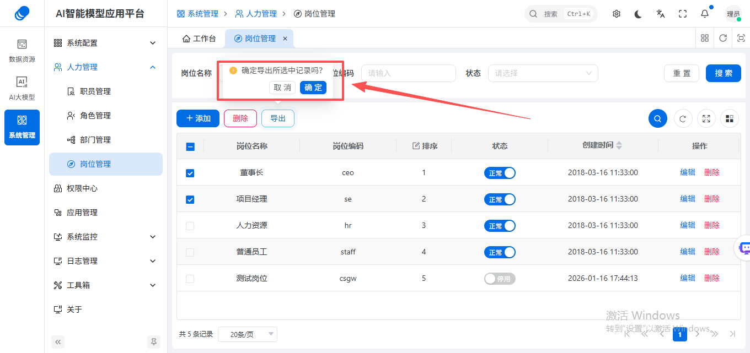This screenshot has width=750, height=353.
Task: Open the 状态 select dropdown
Action: click(x=543, y=73)
